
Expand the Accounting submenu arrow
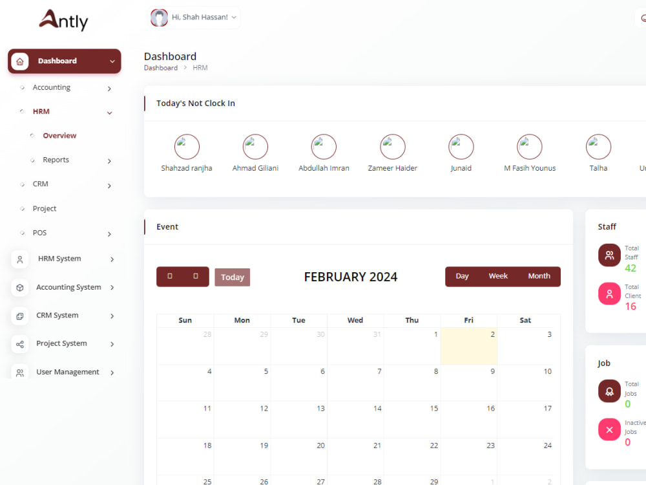coord(109,88)
